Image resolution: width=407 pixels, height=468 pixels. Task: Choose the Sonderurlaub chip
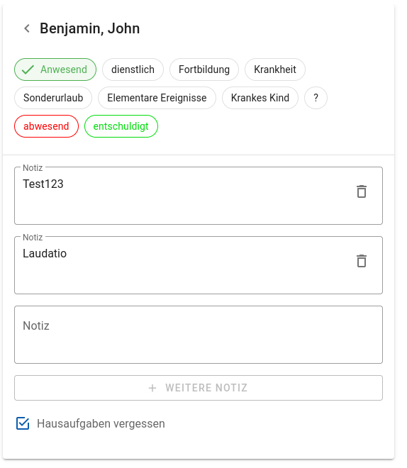tap(53, 98)
